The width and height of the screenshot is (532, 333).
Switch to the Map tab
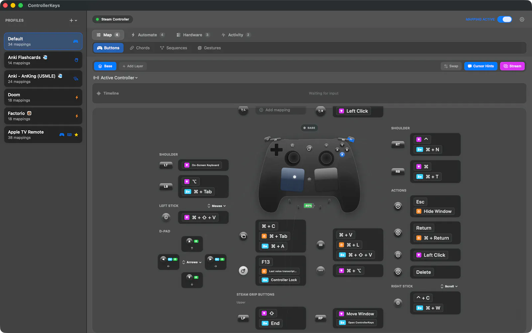108,35
